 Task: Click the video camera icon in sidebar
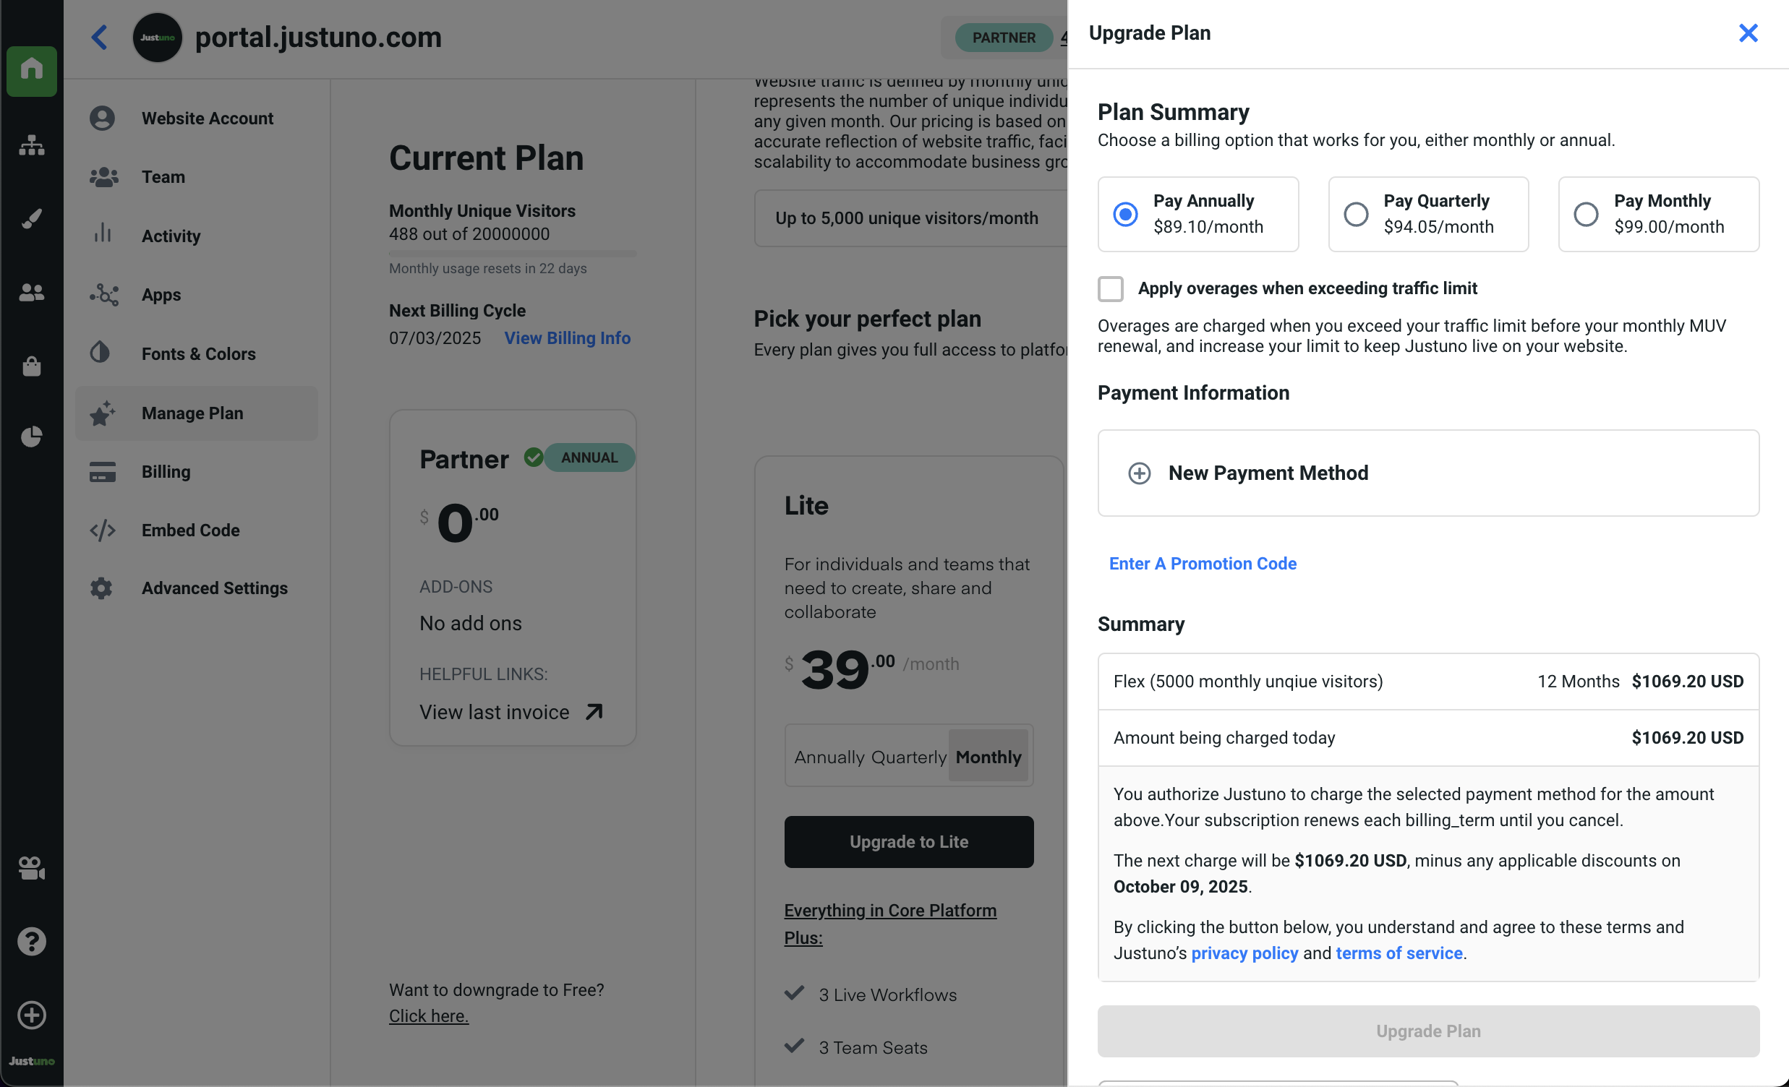[31, 868]
